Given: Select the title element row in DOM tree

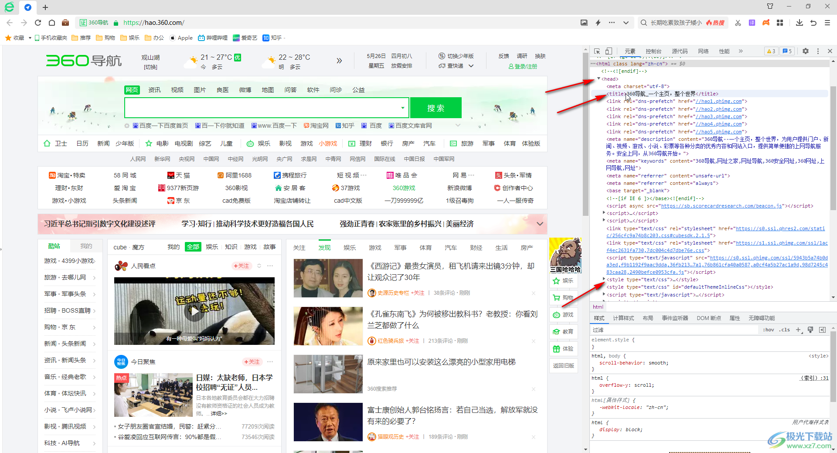Looking at the screenshot, I should tap(709, 94).
